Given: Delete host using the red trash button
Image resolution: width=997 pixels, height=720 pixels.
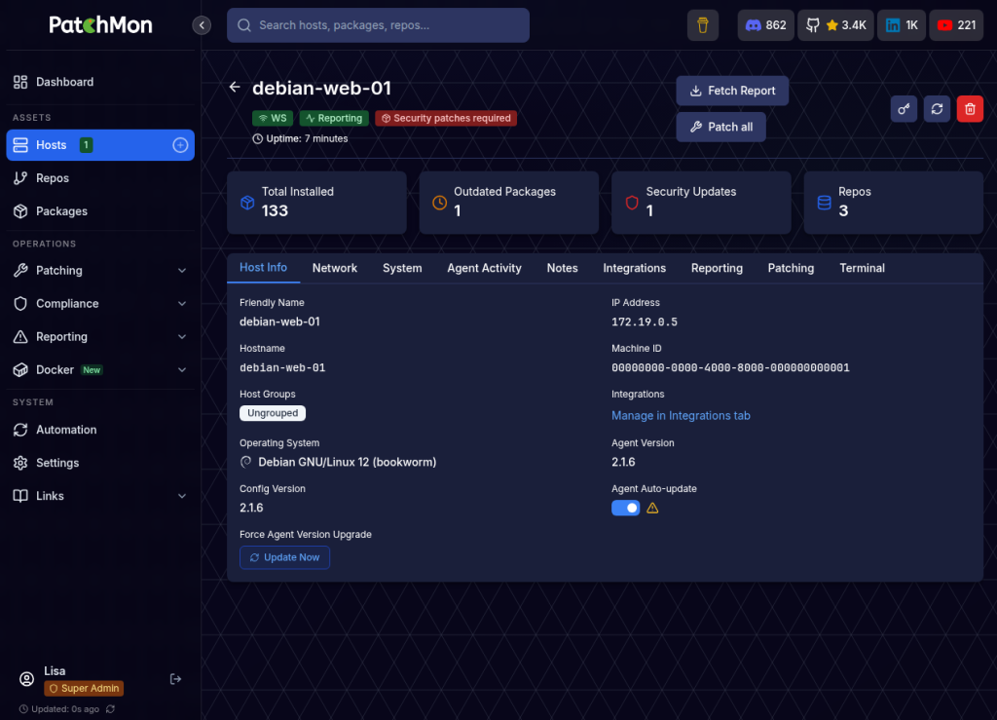Looking at the screenshot, I should 970,109.
